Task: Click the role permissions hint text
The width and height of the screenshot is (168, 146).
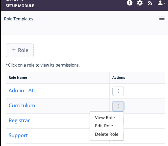Action: (43, 65)
